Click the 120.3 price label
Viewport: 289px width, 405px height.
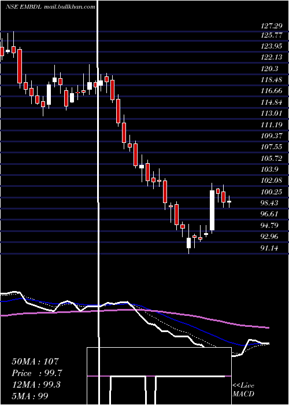coord(269,69)
